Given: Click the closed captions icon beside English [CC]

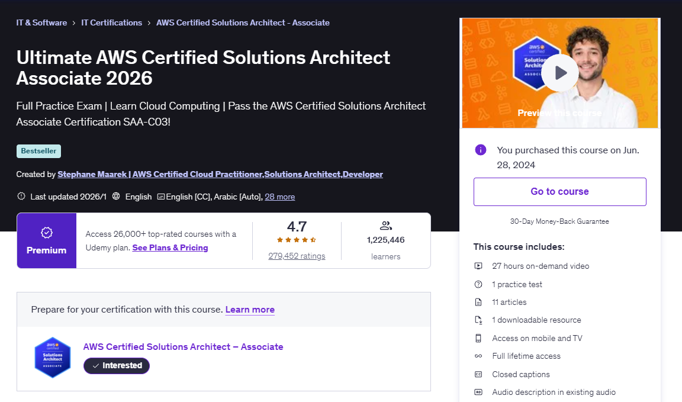Looking at the screenshot, I should [x=161, y=197].
